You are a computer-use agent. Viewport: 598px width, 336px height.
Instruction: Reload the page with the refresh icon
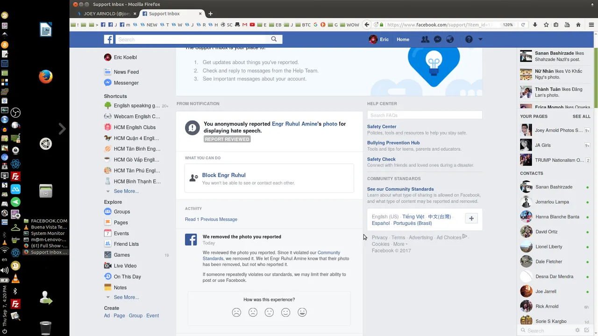pos(523,25)
